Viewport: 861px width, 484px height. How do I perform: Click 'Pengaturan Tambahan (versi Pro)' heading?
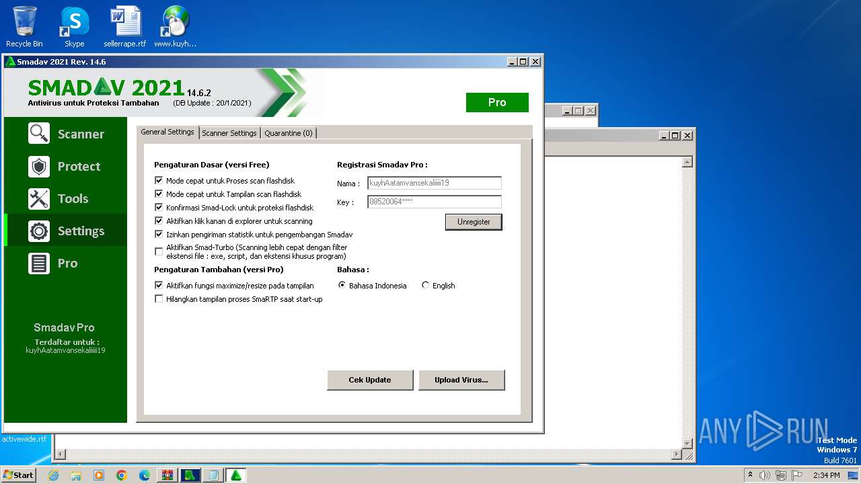coord(219,270)
